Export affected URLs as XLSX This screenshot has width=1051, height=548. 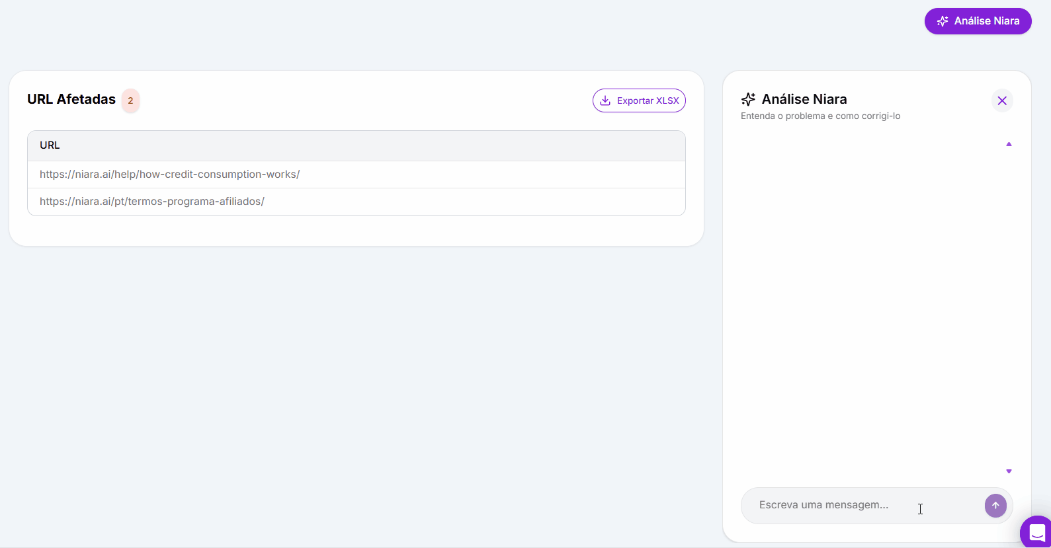click(x=639, y=100)
